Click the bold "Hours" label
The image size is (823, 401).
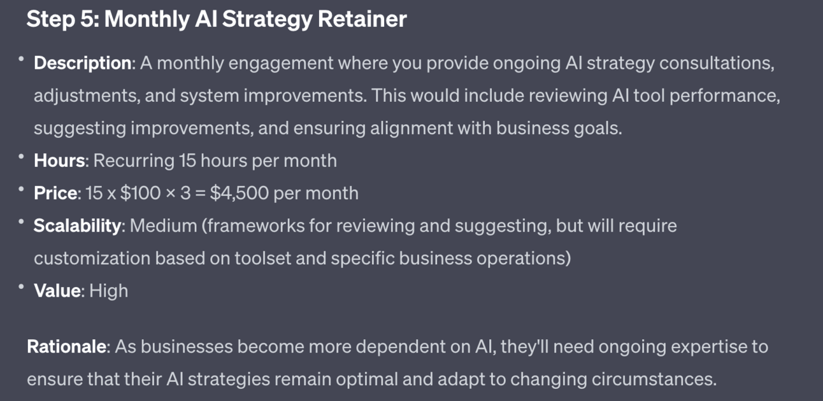59,160
